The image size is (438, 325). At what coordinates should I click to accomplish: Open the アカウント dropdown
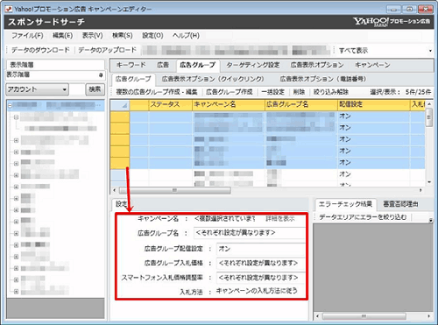tap(38, 89)
